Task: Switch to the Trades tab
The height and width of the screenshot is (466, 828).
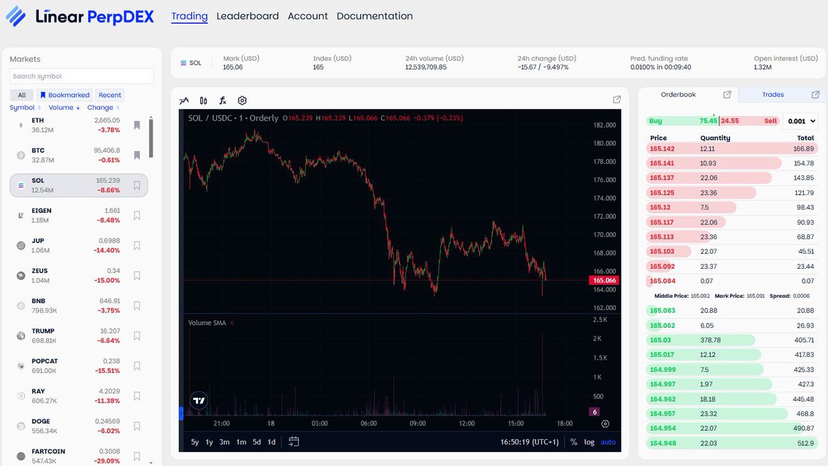Action: coord(773,94)
